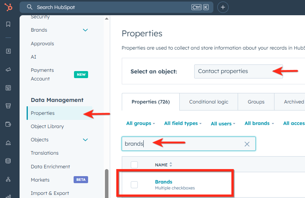The width and height of the screenshot is (305, 198).
Task: Expand the Objects section in sidebar
Action: click(85, 140)
